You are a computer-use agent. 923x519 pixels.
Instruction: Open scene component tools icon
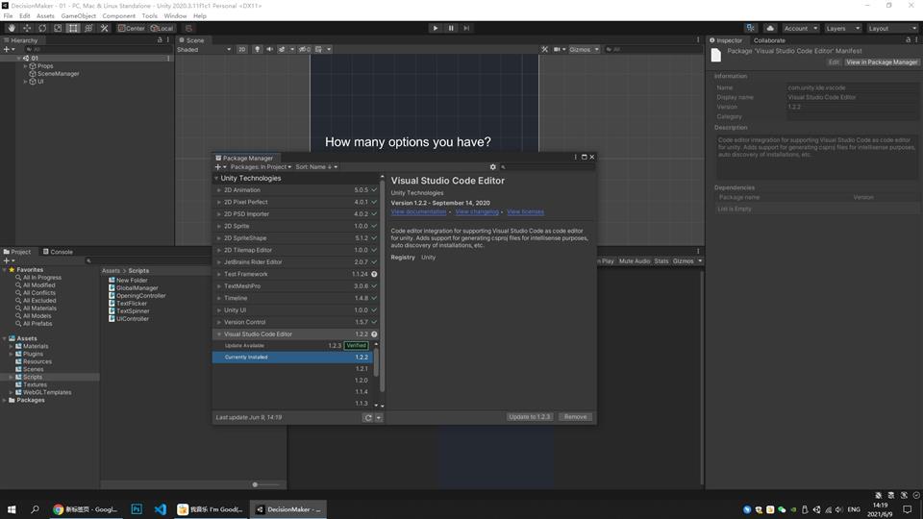pos(544,49)
